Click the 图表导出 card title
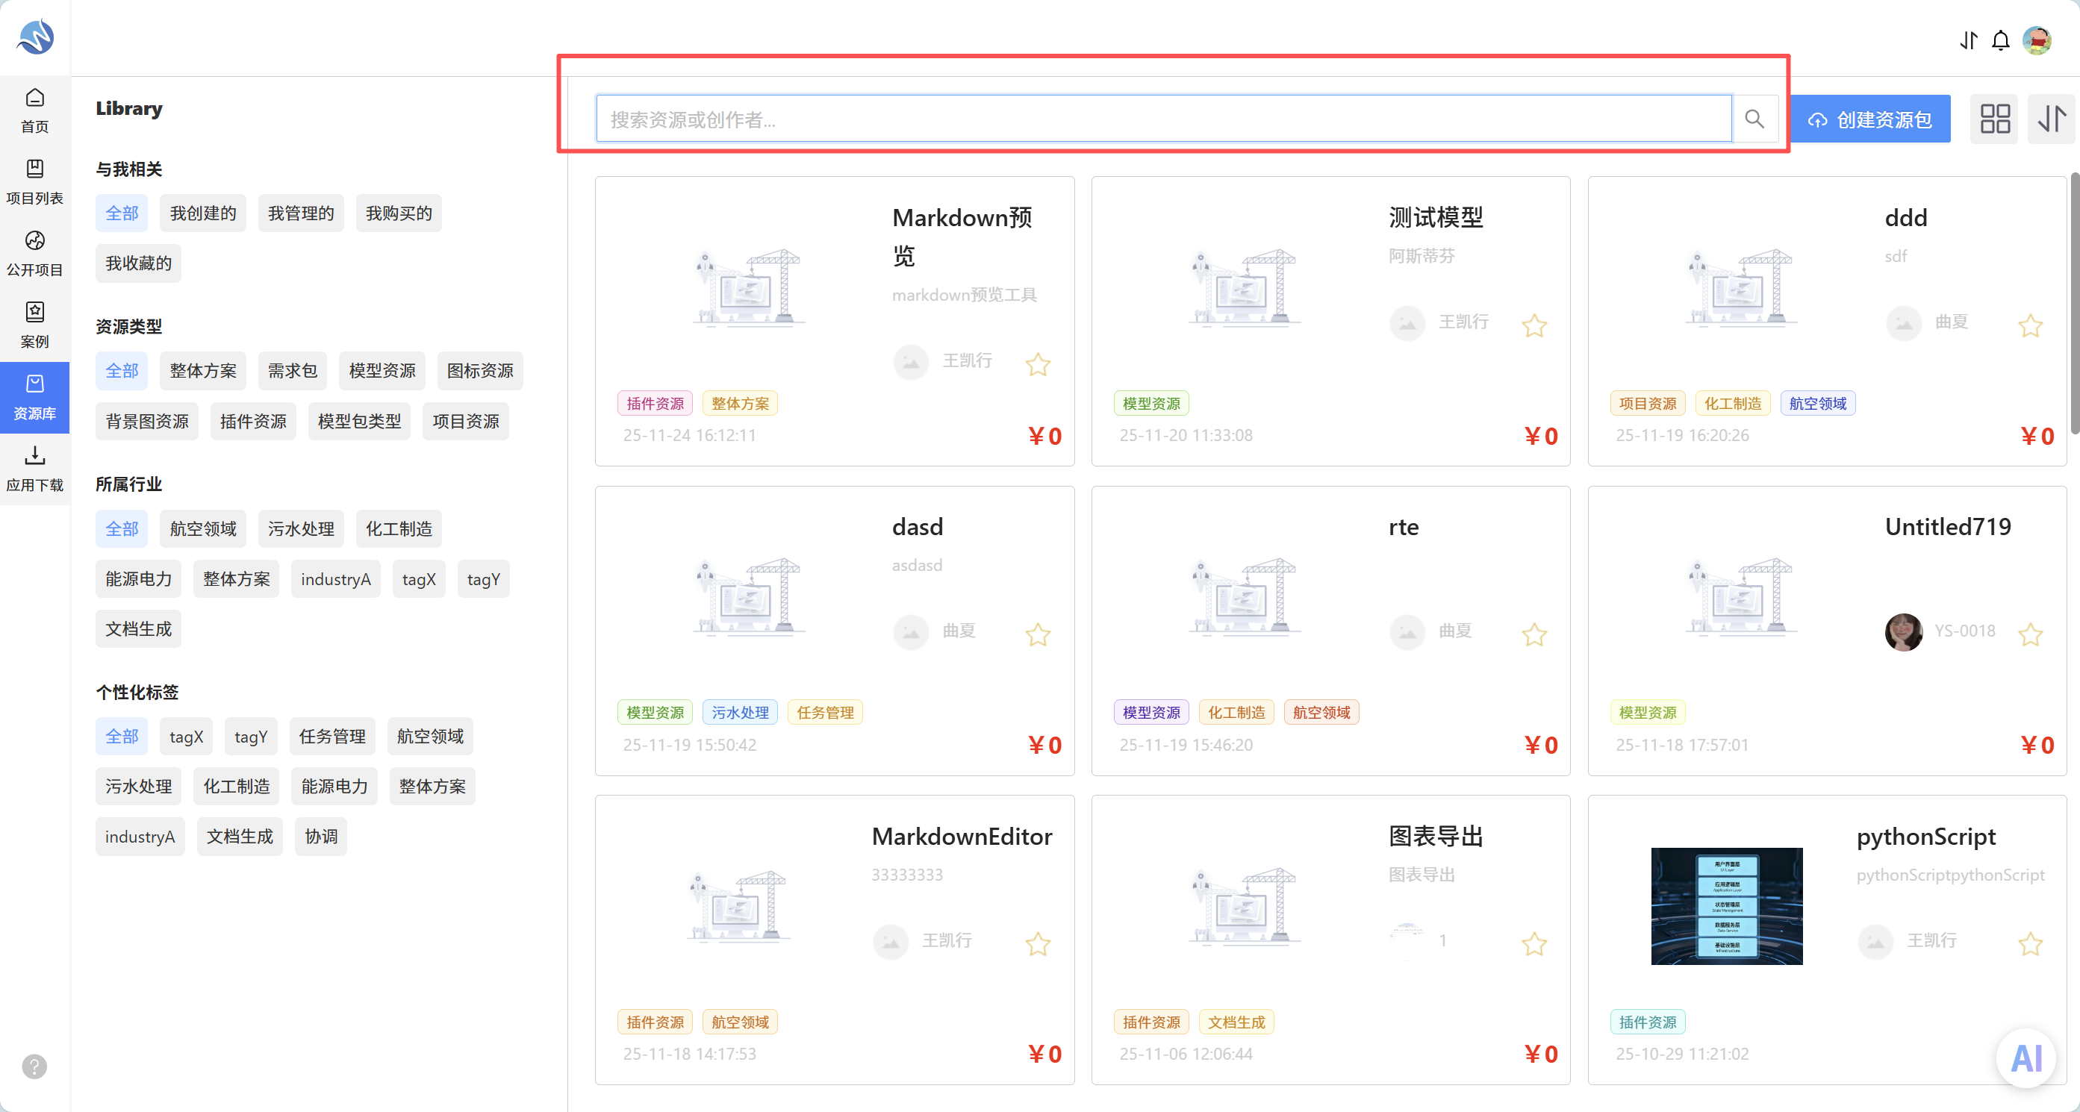 [1436, 836]
